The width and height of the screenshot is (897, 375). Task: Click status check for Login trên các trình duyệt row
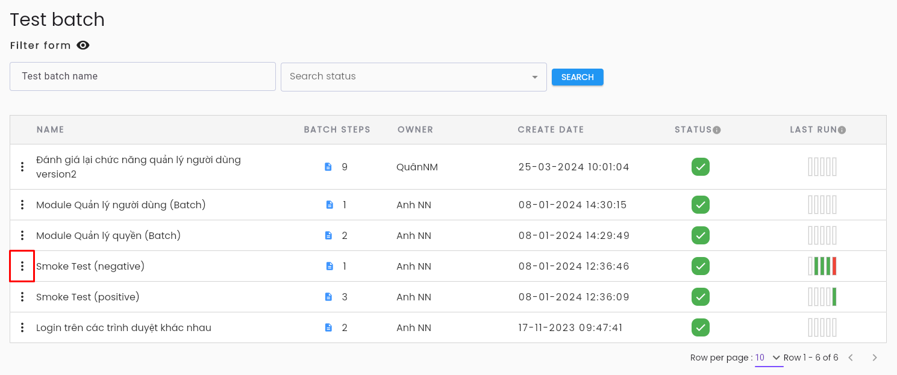tap(701, 327)
